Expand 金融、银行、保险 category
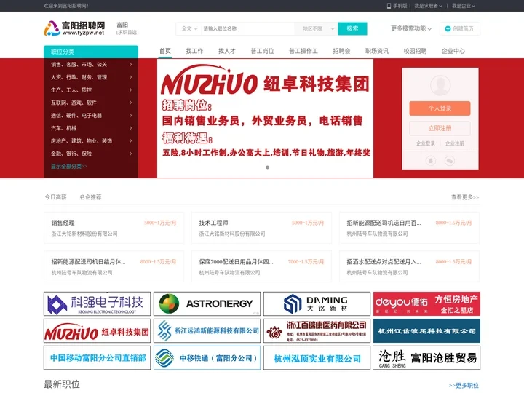524x393 pixels. click(91, 154)
